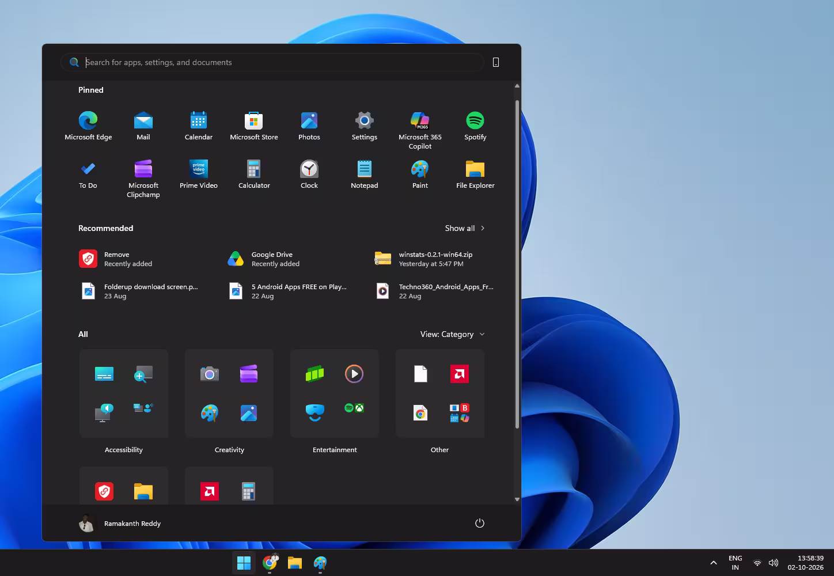Launch the Mail app
This screenshot has height=576, width=834.
[x=143, y=126]
